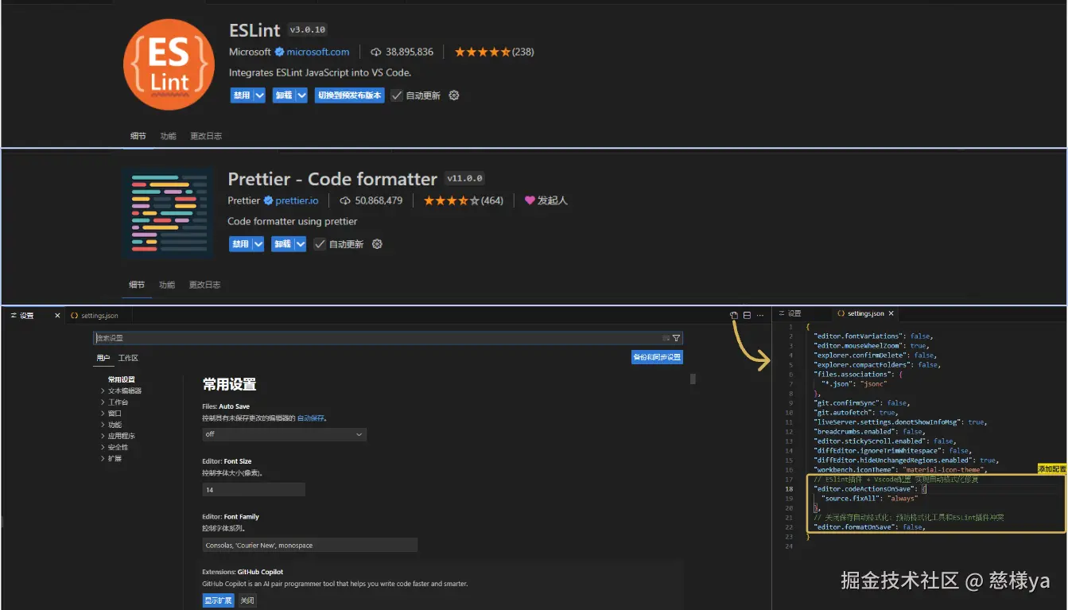Screen dimensions: 1068x610
Task: Click "editor.formatOnSave" line in settings.json
Action: 869,526
